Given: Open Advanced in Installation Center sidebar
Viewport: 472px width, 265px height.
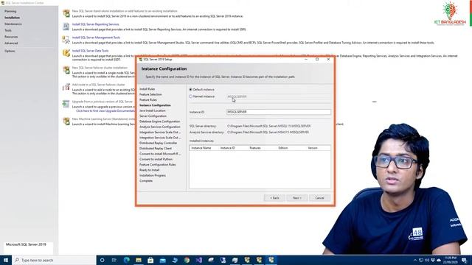Looking at the screenshot, I should [11, 43].
